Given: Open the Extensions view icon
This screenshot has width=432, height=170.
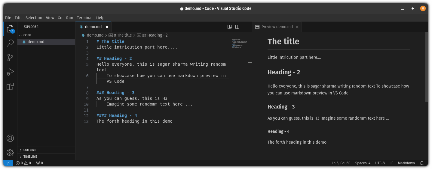Looking at the screenshot, I should click(x=10, y=87).
